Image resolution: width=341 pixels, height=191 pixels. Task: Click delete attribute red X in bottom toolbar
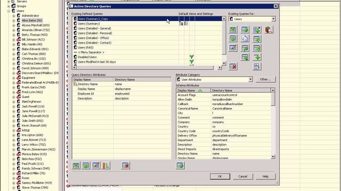pyautogui.click(x=126, y=166)
